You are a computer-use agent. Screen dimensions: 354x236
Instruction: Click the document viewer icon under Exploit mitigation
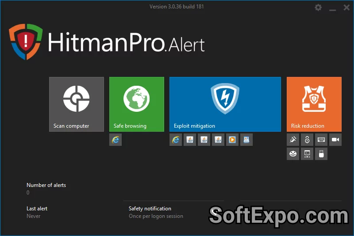246,140
